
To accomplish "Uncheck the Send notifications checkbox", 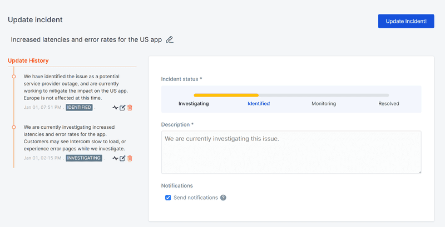I will click(x=168, y=198).
